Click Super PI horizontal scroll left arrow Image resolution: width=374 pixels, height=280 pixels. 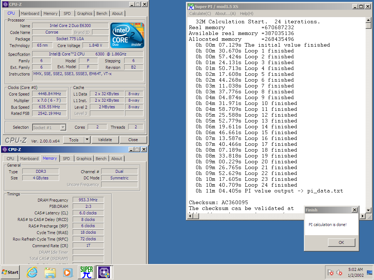(x=190, y=216)
